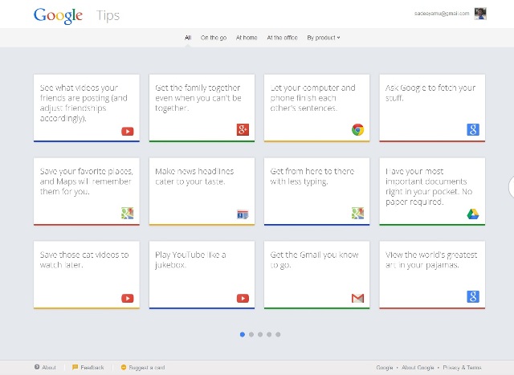The image size is (514, 375).
Task: Open the account profile picture
Action: tap(480, 14)
